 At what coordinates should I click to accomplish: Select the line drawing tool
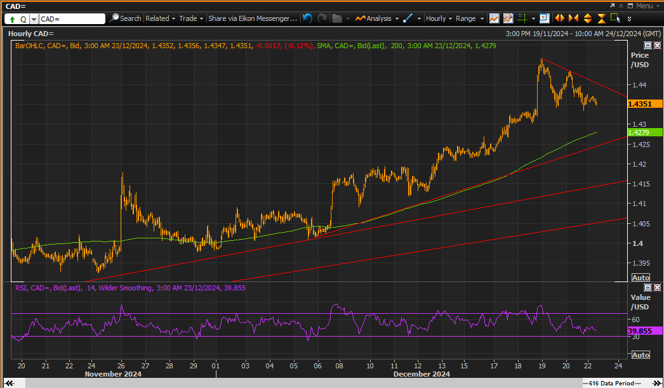[408, 18]
